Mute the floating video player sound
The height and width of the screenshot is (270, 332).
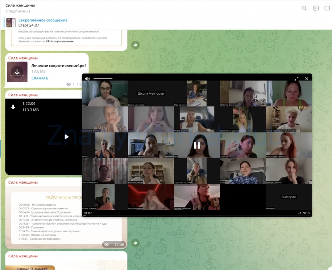[87, 79]
